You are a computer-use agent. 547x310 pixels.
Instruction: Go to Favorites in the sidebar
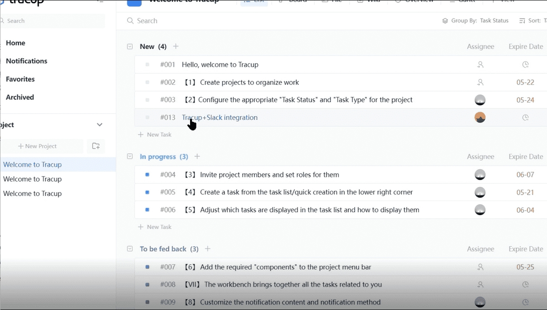(x=20, y=79)
